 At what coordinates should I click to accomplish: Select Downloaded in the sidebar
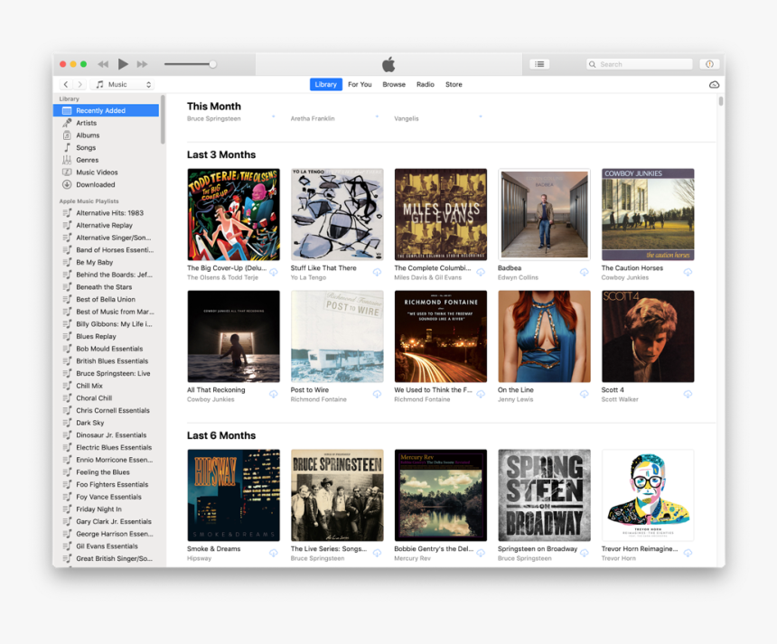106,185
